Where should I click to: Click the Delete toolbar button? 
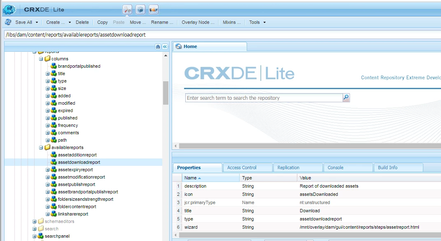82,22
